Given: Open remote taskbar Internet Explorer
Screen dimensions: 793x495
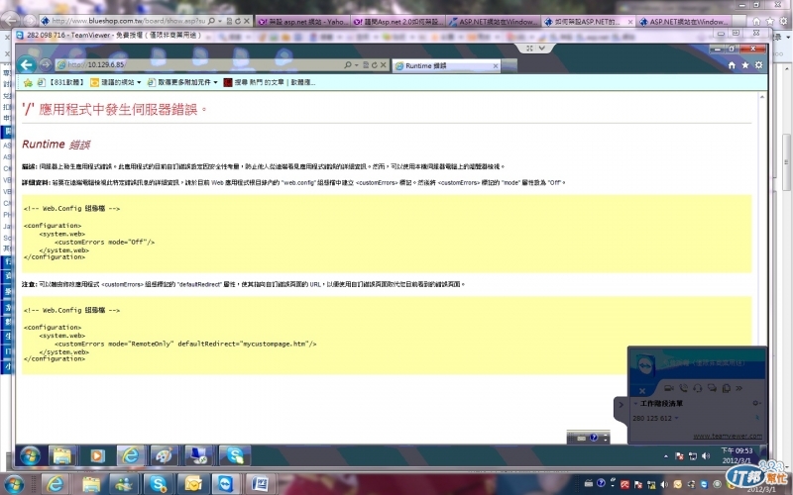Looking at the screenshot, I should [131, 455].
